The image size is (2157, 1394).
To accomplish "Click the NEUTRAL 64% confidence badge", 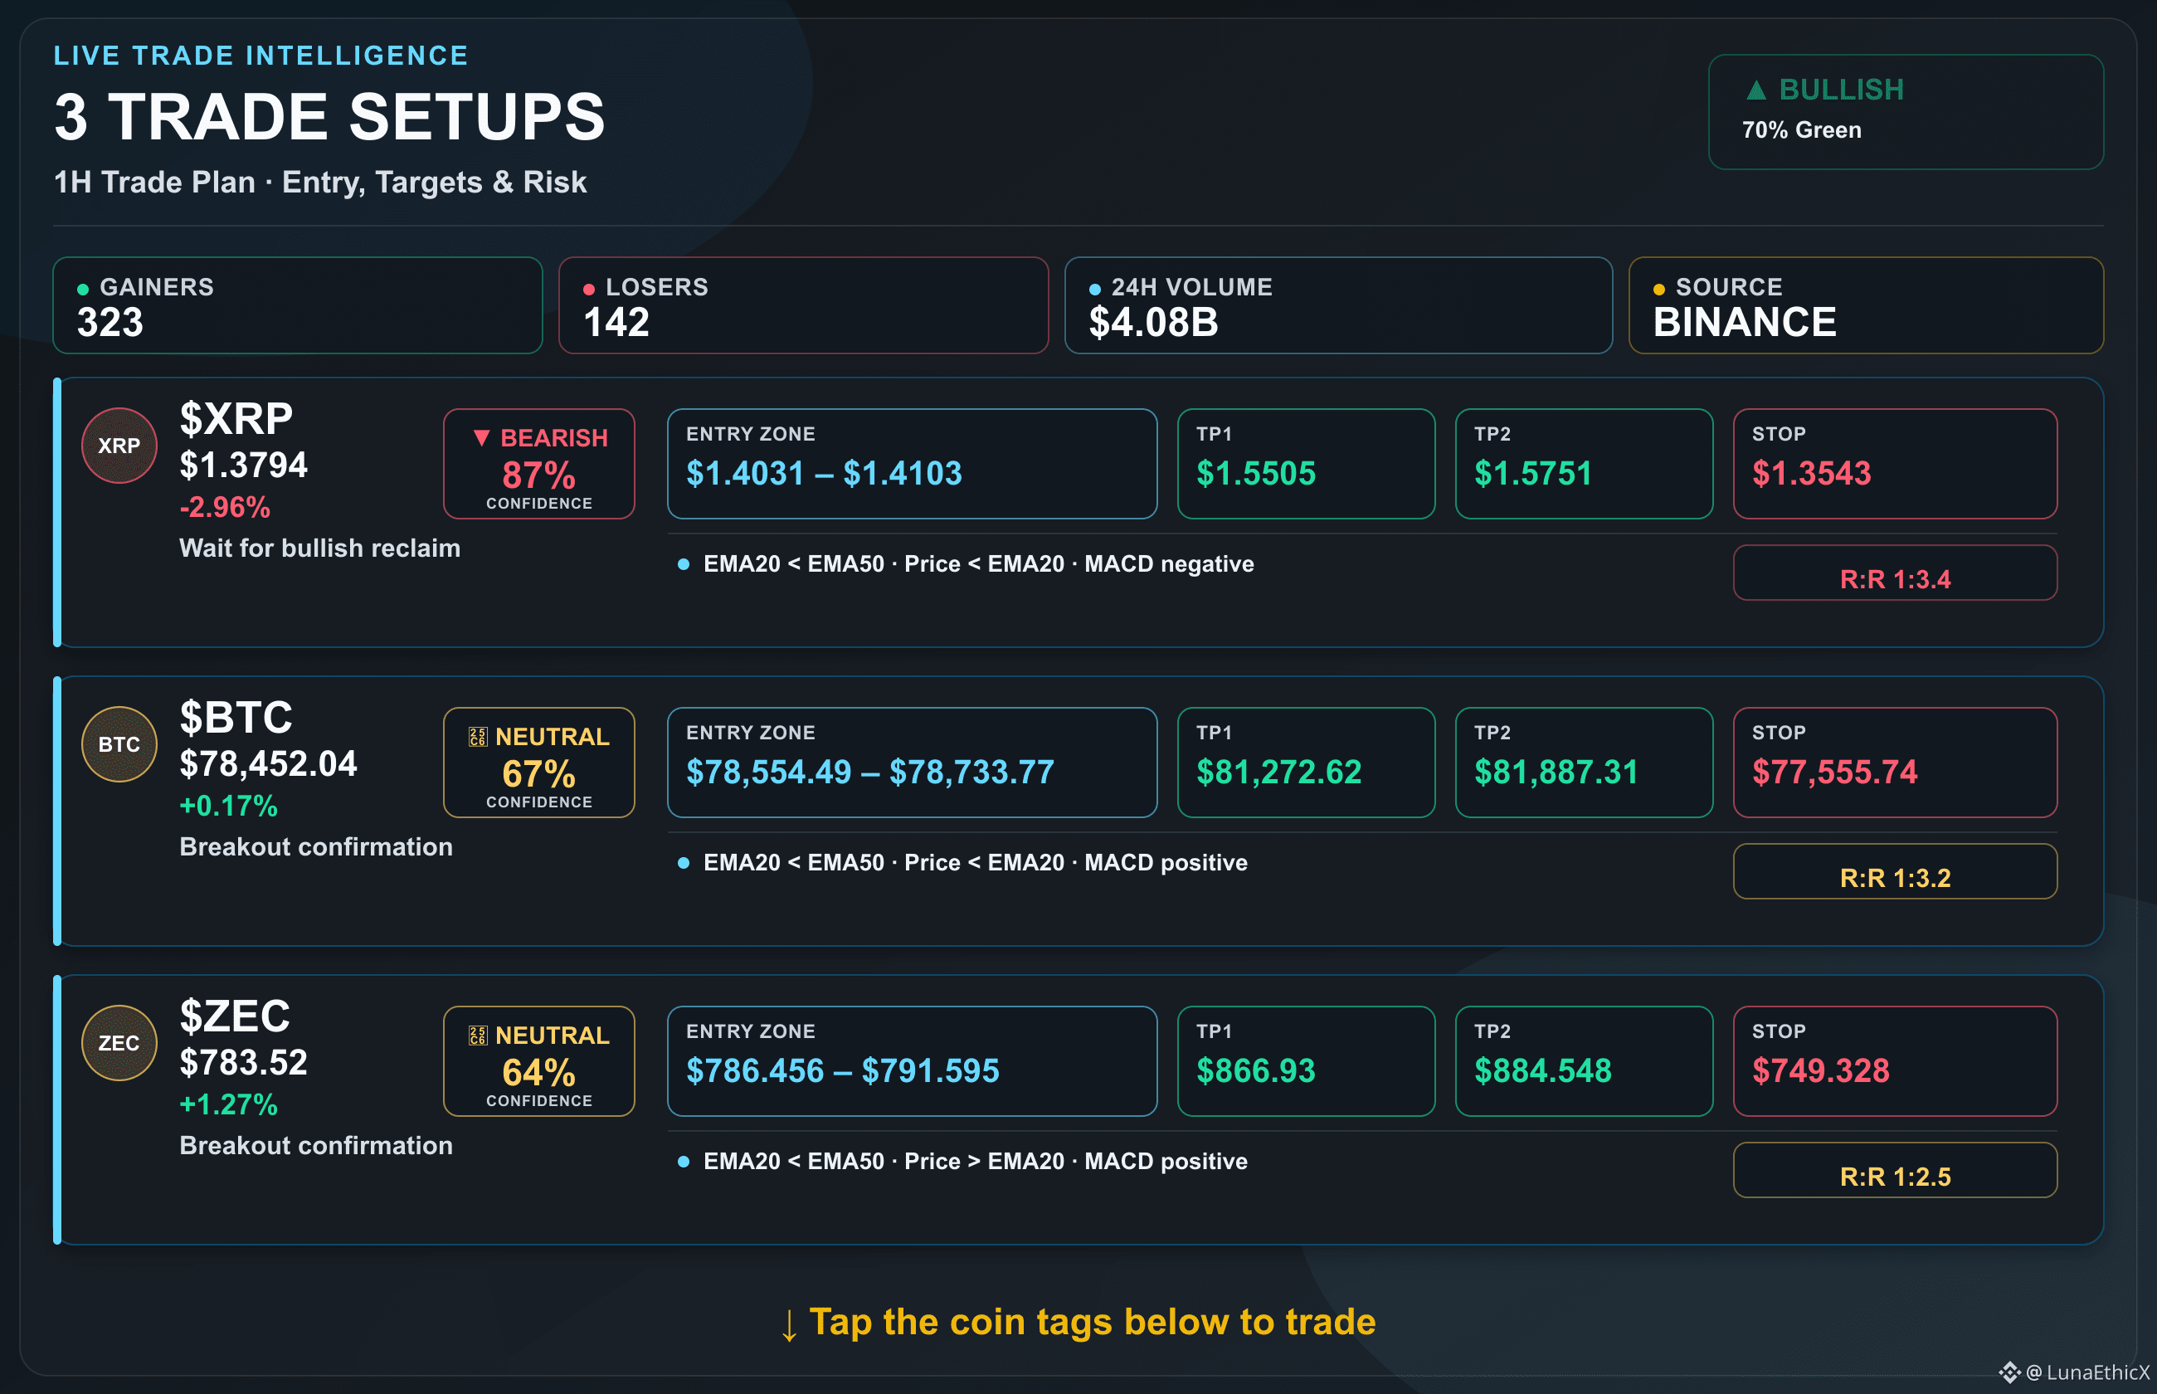I will coord(539,1061).
